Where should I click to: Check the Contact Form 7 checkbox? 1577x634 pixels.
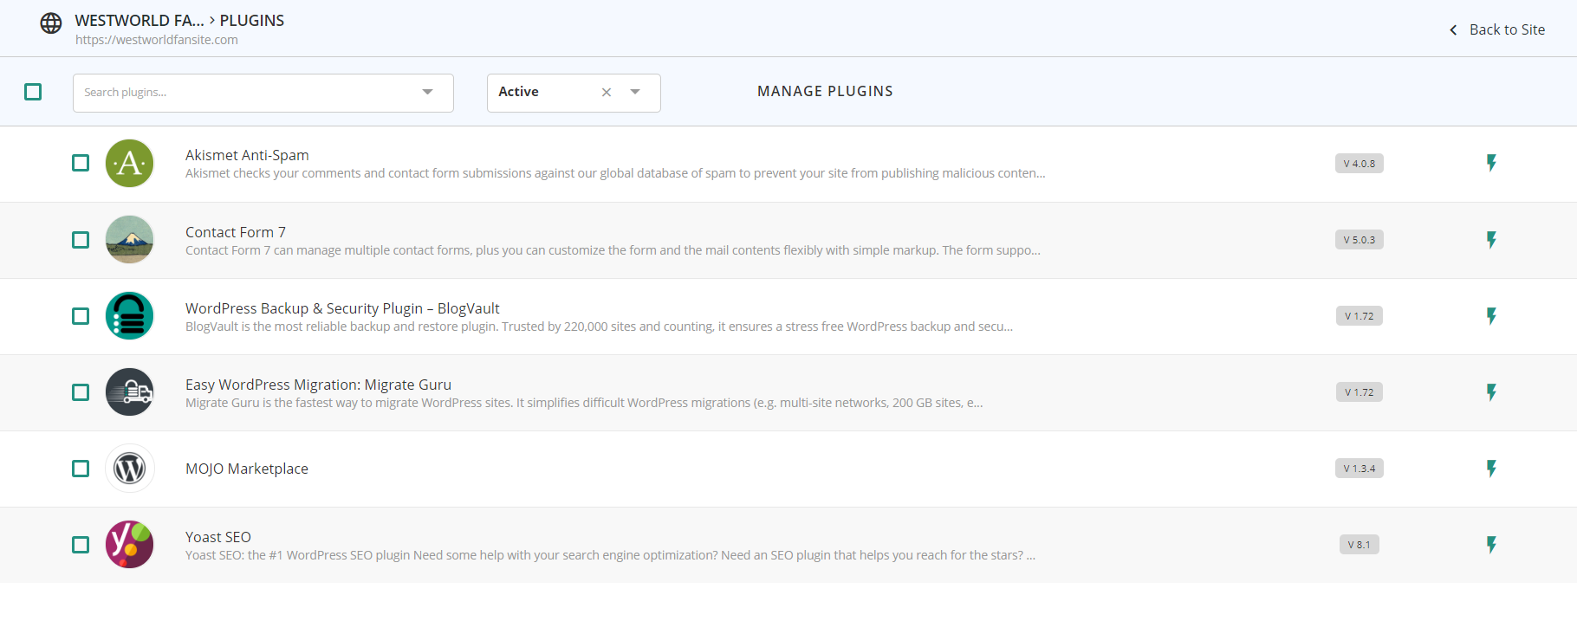point(81,239)
